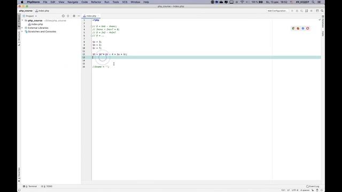Screen dimensions: 342x192
Task: Click the locate/scroll-from-source target icon
Action: pyautogui.click(x=63, y=16)
